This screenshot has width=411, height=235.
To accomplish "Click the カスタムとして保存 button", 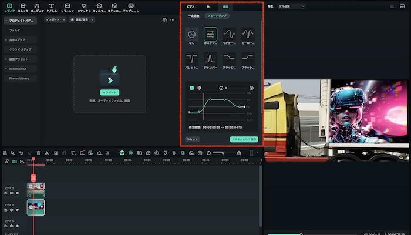I will coord(244,139).
